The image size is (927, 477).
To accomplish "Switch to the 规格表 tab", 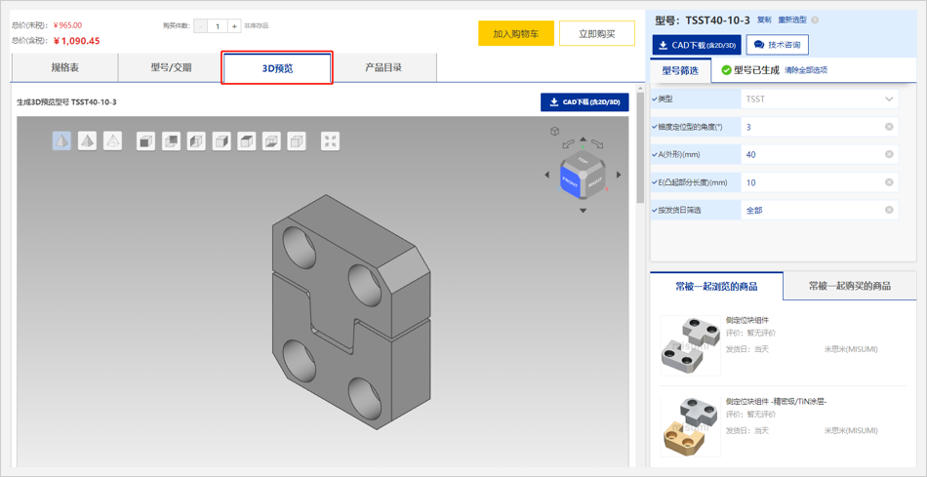I will click(x=64, y=68).
